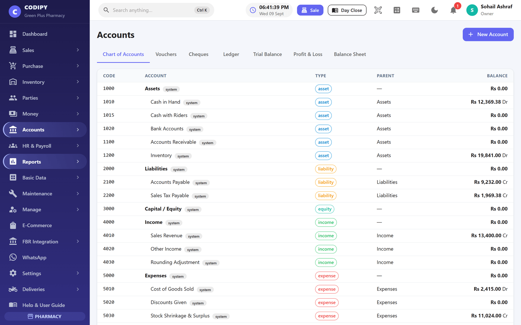Click the Ctrl K shortcut badge
The width and height of the screenshot is (521, 325).
click(202, 10)
